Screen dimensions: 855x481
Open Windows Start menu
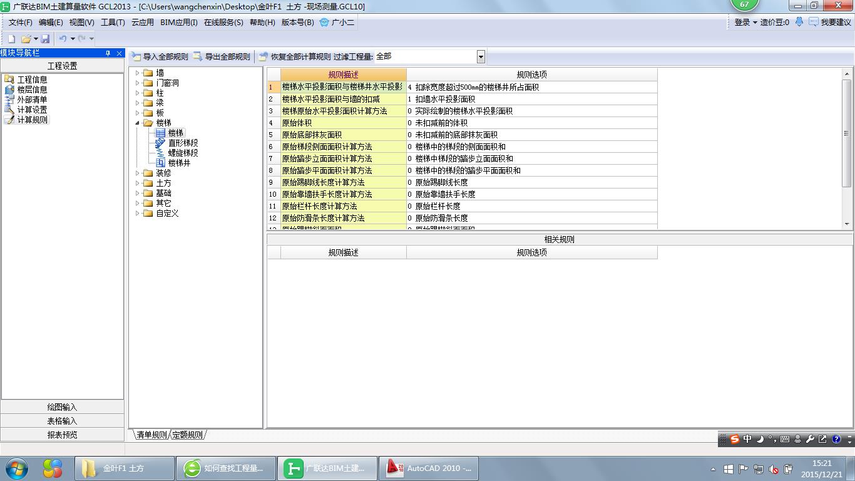[x=16, y=468]
